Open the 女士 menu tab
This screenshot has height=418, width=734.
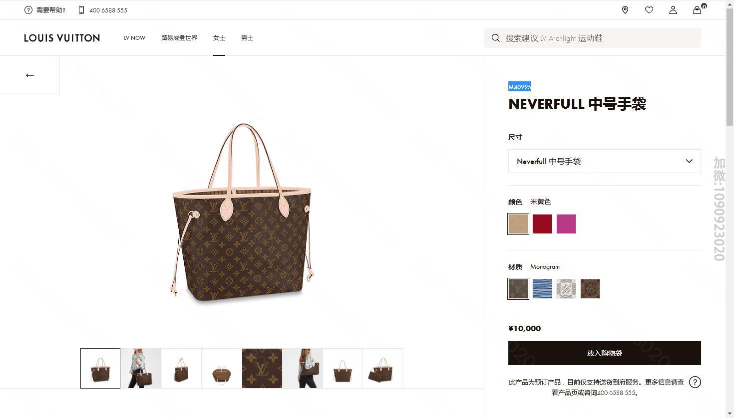pos(219,38)
